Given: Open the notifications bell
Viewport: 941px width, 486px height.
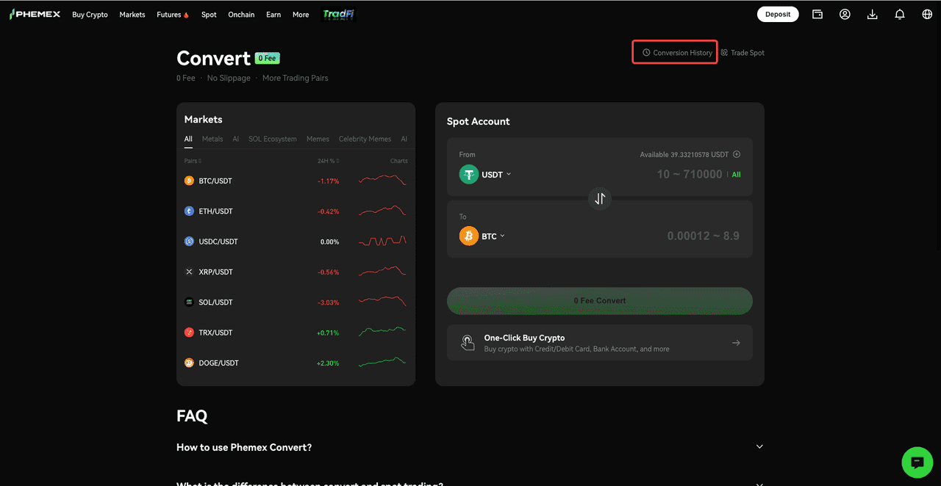Looking at the screenshot, I should point(900,14).
